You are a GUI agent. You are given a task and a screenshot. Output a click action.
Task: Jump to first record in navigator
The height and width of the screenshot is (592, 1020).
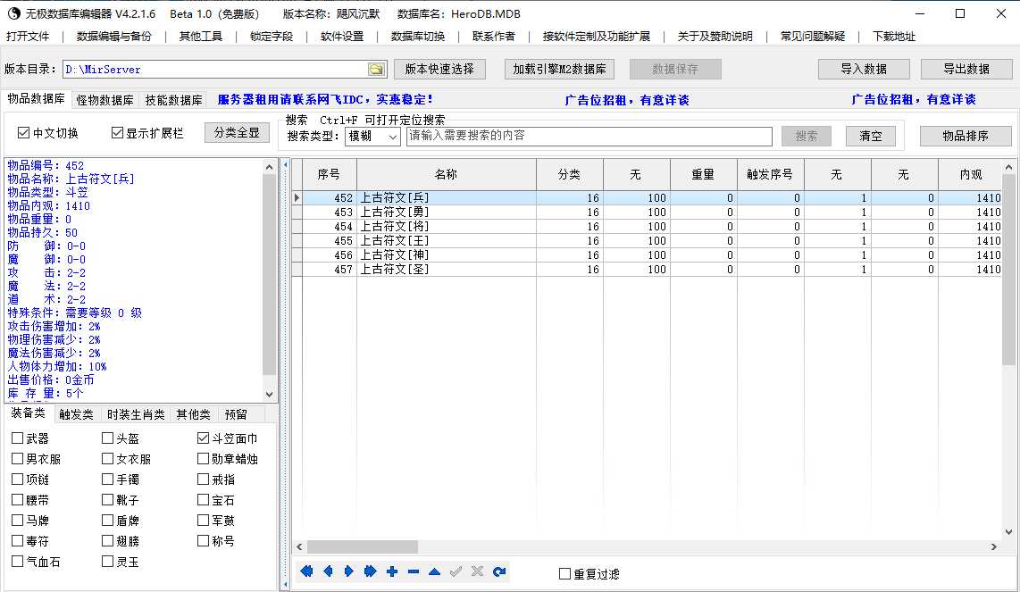(306, 571)
